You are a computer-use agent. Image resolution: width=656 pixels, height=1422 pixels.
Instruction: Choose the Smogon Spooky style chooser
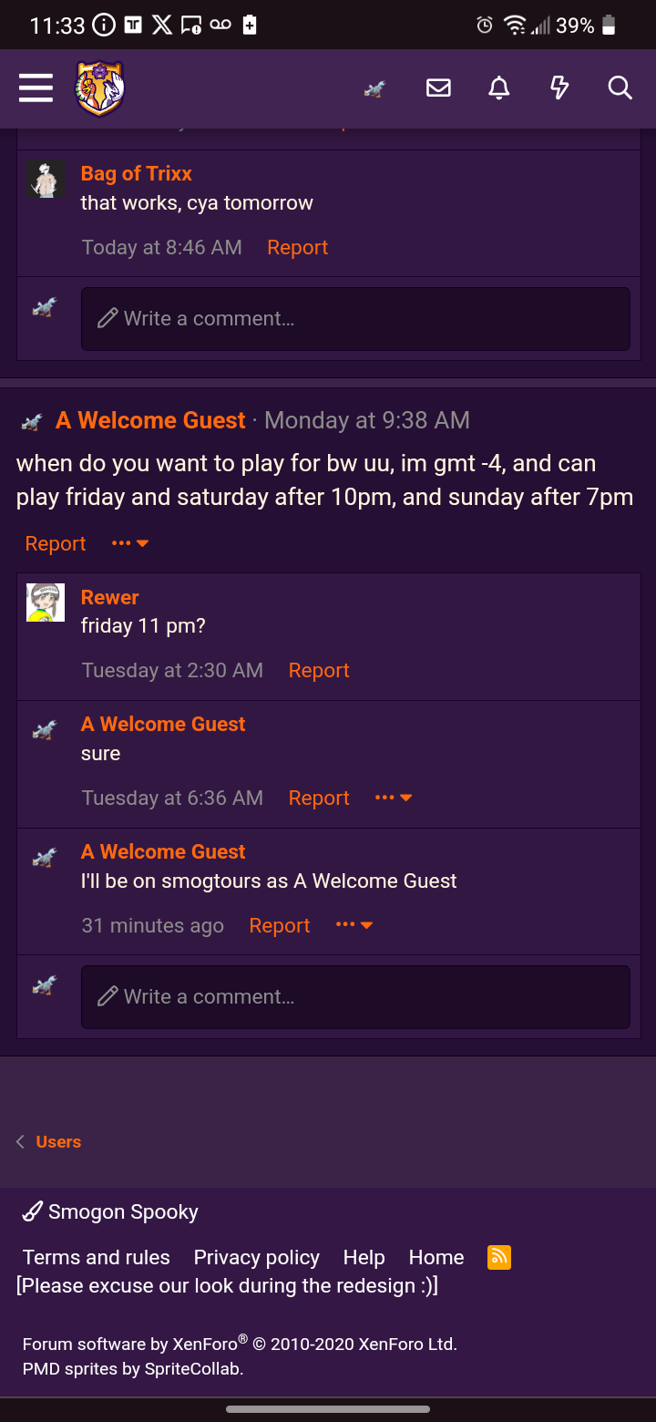tap(110, 1211)
